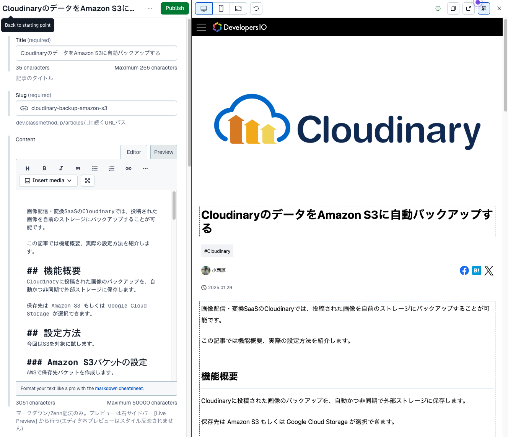
Task: Insert a blockquote using the quote icon
Action: tap(78, 168)
